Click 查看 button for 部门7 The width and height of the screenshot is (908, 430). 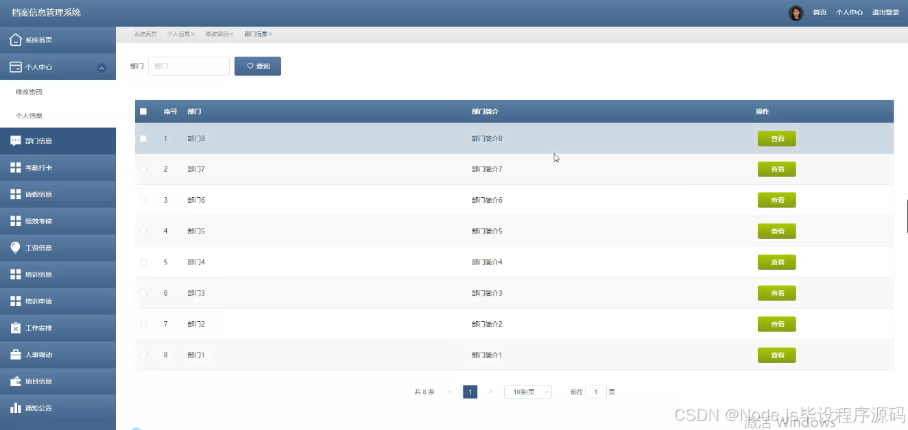click(777, 169)
